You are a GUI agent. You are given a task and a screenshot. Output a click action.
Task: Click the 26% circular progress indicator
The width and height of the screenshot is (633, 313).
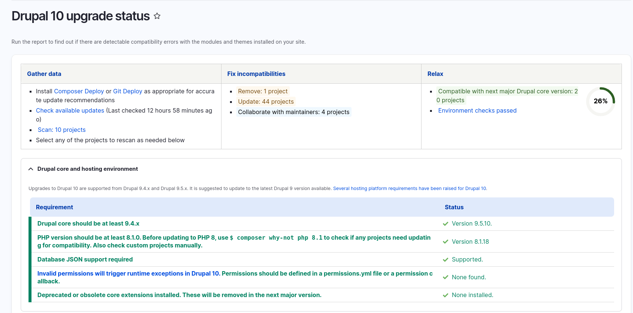pyautogui.click(x=600, y=101)
